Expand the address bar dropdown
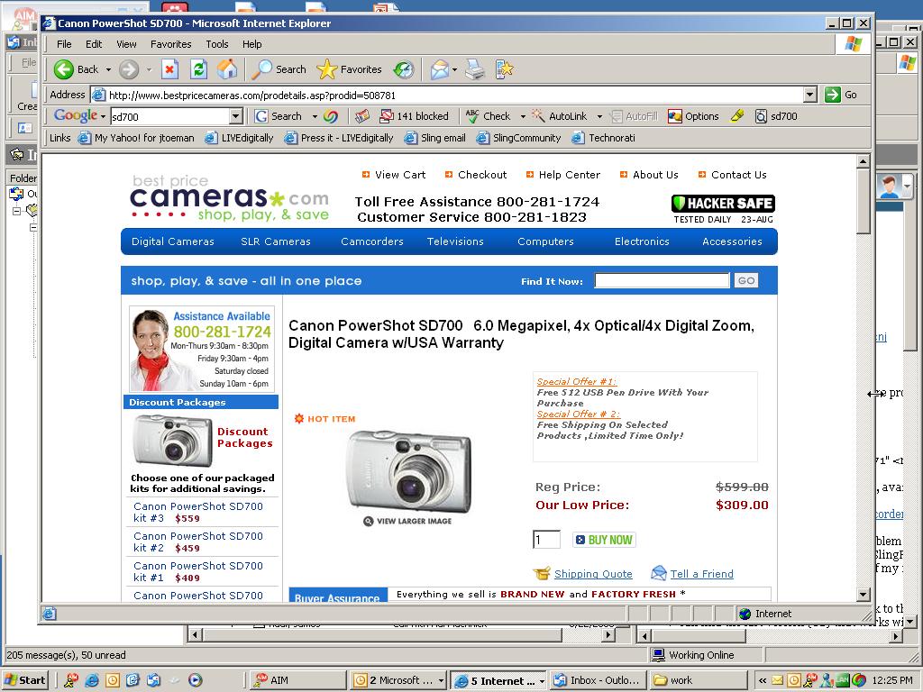Image resolution: width=923 pixels, height=692 pixels. [x=809, y=95]
